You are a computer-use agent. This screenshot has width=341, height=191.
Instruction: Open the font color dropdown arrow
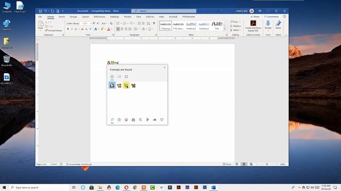pyautogui.click(x=111, y=29)
